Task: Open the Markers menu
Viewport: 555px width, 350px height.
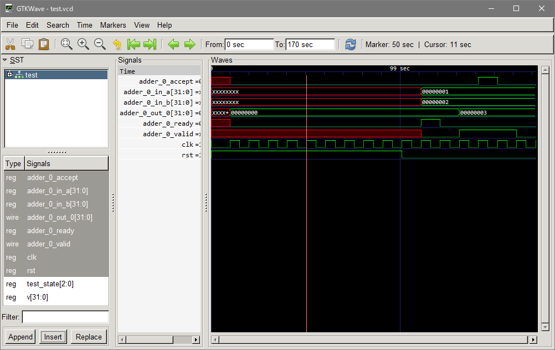Action: coord(113,25)
